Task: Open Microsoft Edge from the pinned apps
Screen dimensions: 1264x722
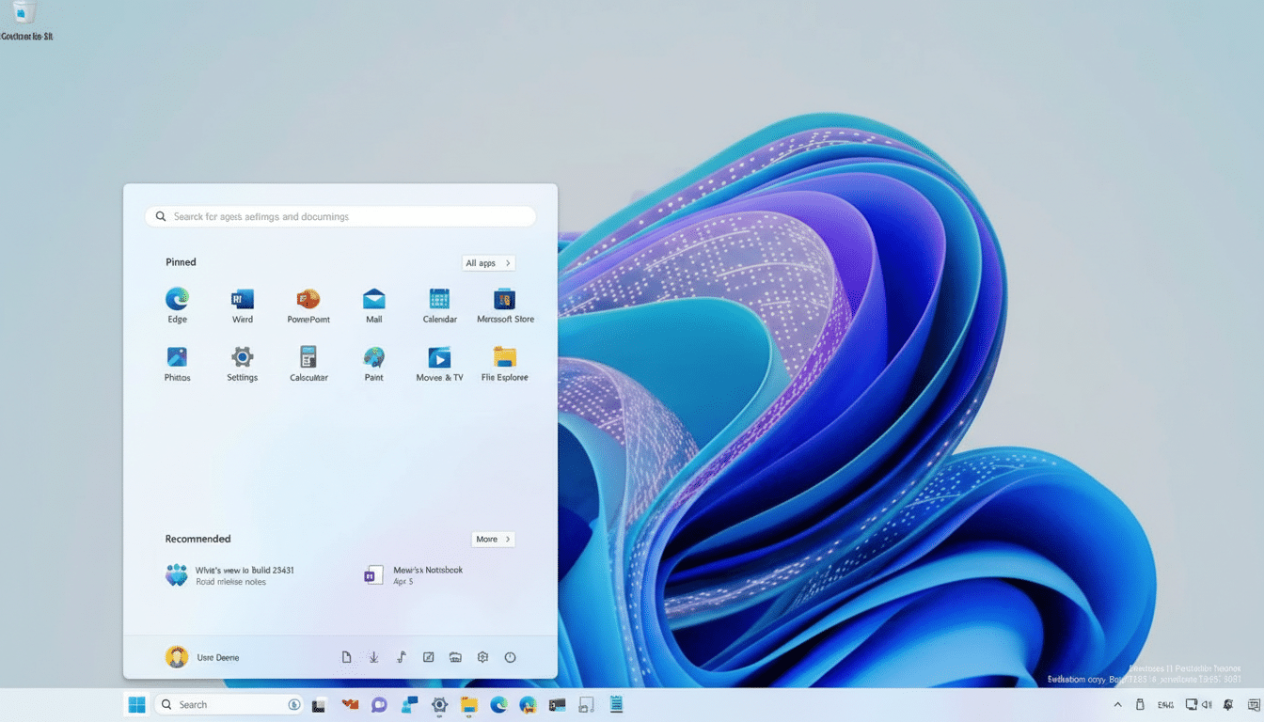Action: click(x=177, y=299)
